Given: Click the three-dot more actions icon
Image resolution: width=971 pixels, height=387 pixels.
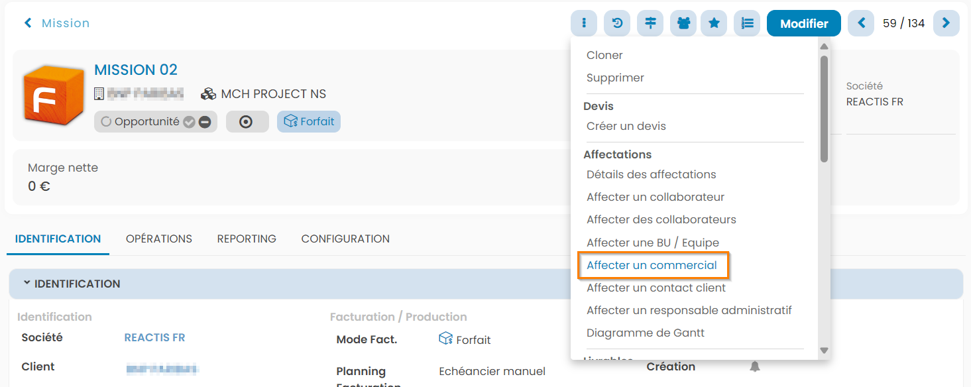Looking at the screenshot, I should coord(584,23).
